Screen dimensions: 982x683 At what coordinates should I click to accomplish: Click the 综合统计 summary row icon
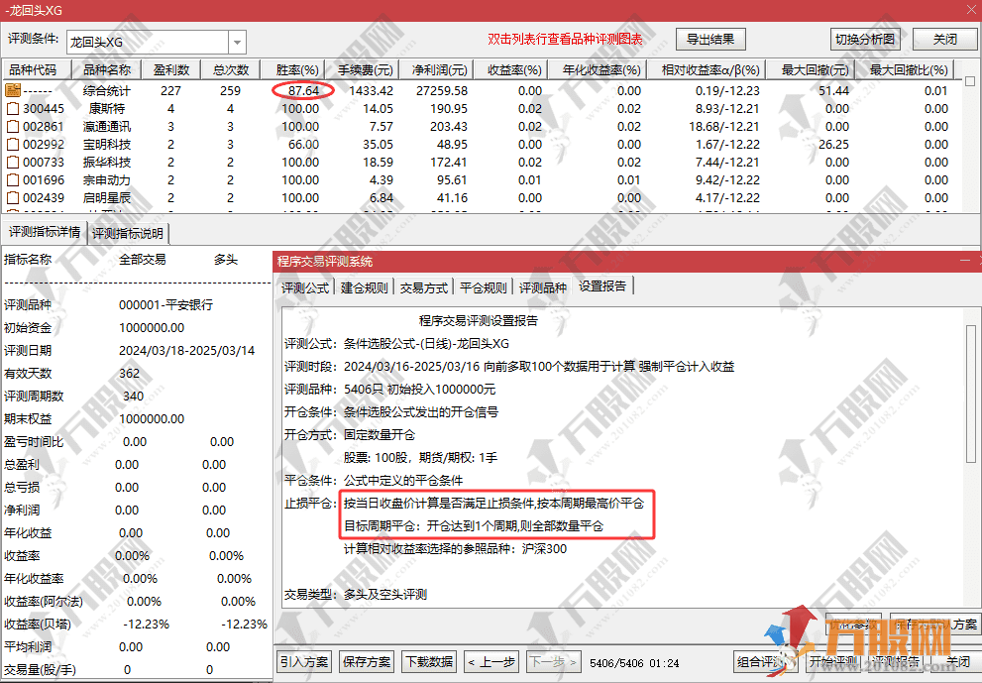click(x=13, y=90)
